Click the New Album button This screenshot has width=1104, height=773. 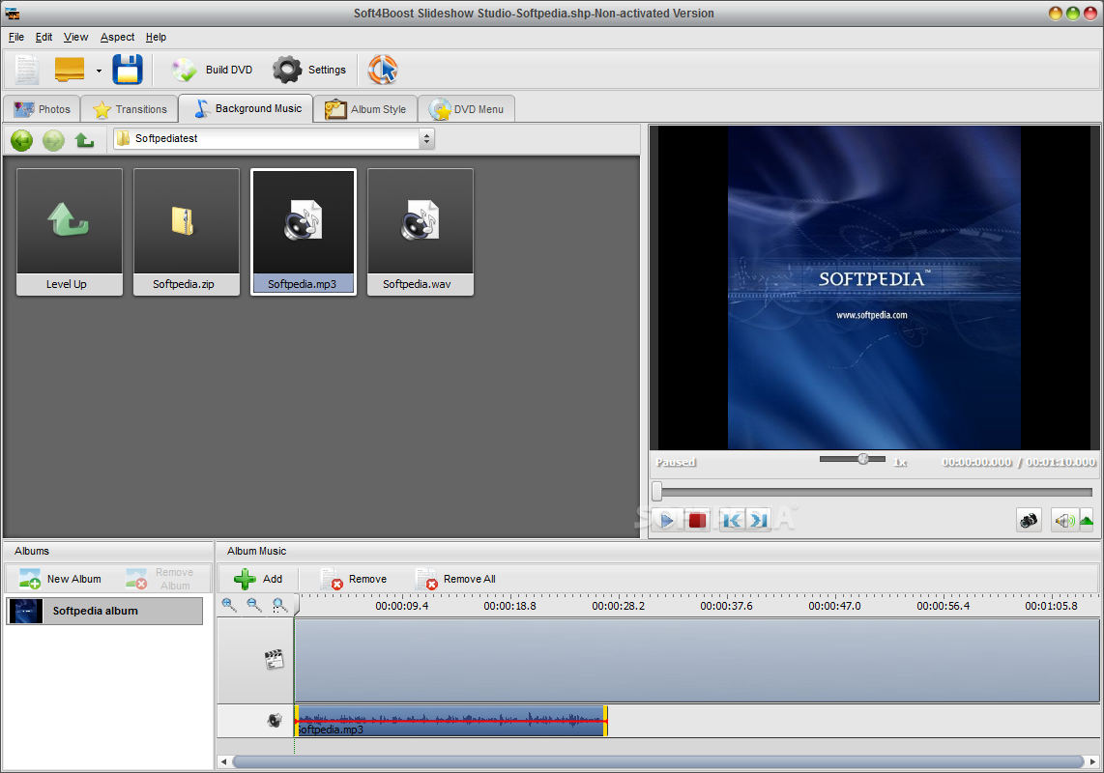[x=61, y=579]
